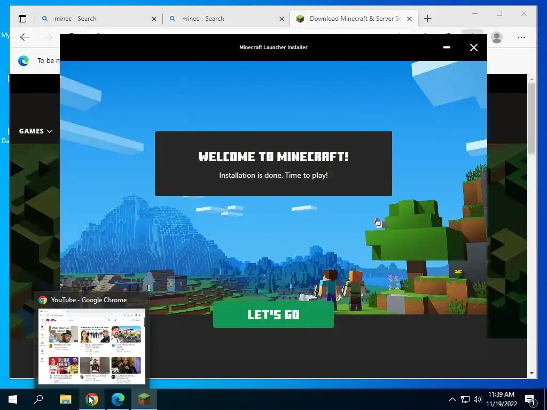The height and width of the screenshot is (410, 547).
Task: Maximize the Edge browser window
Action: click(499, 13)
